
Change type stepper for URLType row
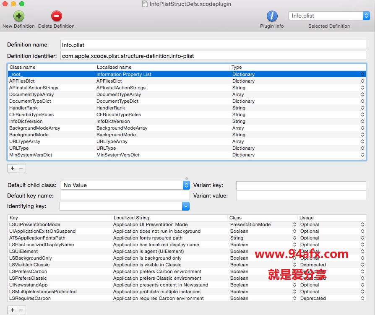(362, 148)
